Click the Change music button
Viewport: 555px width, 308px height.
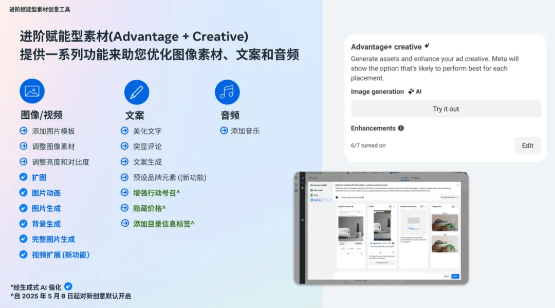(x=382, y=262)
